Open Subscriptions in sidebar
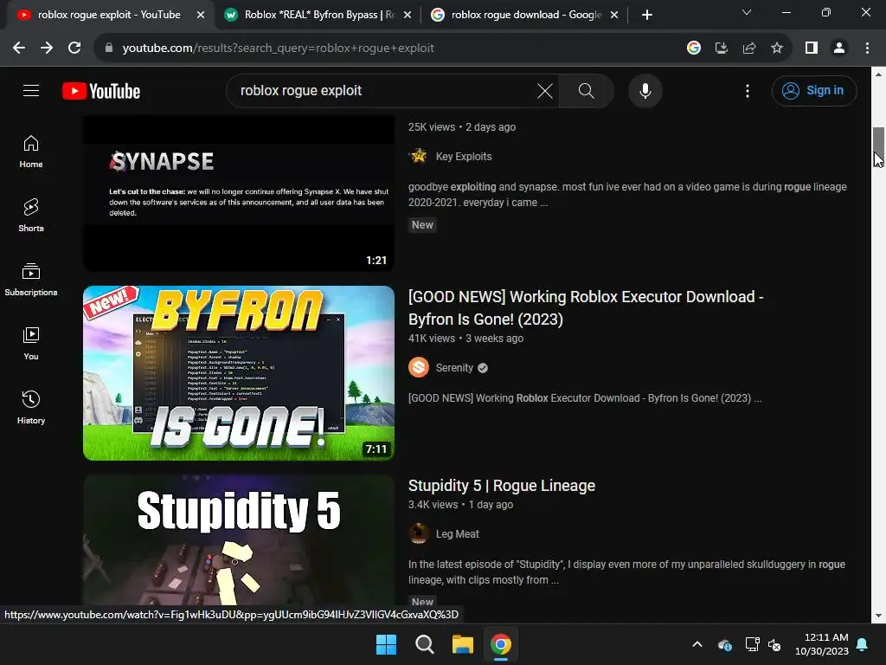 click(x=31, y=280)
